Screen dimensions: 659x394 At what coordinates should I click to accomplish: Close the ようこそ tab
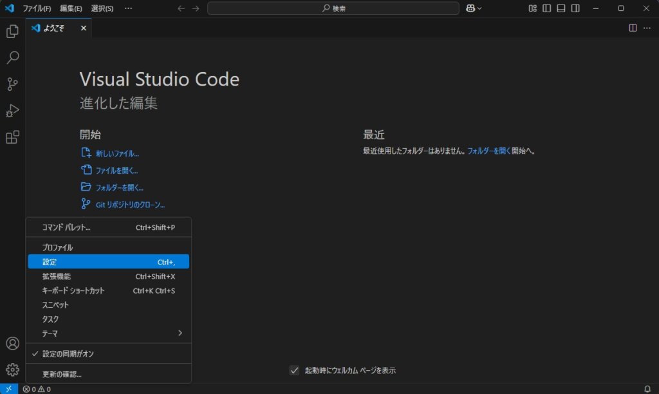(x=84, y=28)
